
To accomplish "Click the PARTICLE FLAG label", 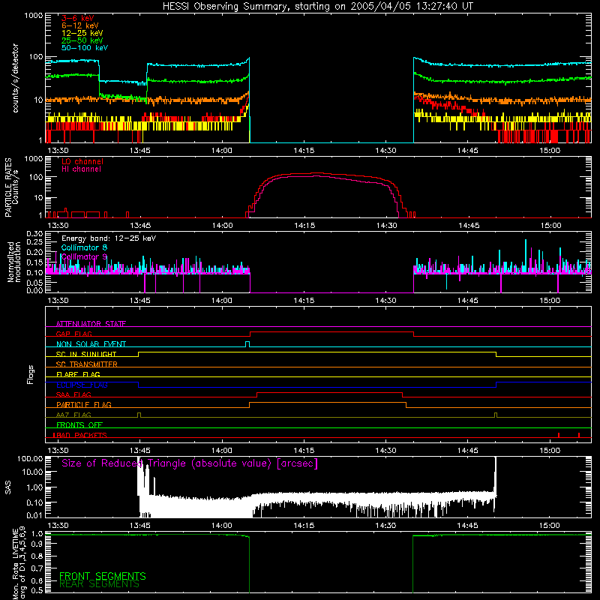I will [x=84, y=405].
